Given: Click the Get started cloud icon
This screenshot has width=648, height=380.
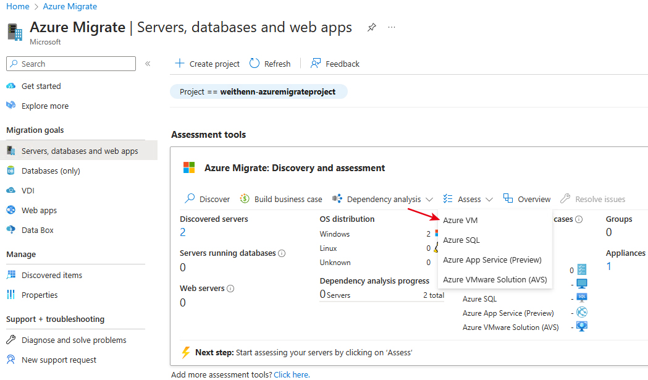Looking at the screenshot, I should point(11,86).
